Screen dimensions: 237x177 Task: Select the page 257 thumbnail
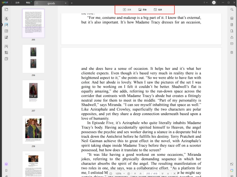coord(33,94)
